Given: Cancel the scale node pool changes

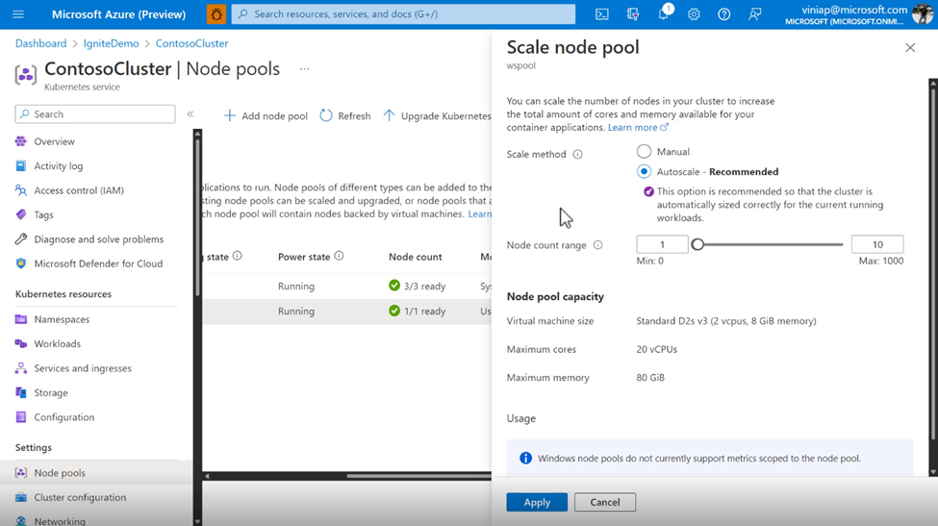Looking at the screenshot, I should 605,502.
